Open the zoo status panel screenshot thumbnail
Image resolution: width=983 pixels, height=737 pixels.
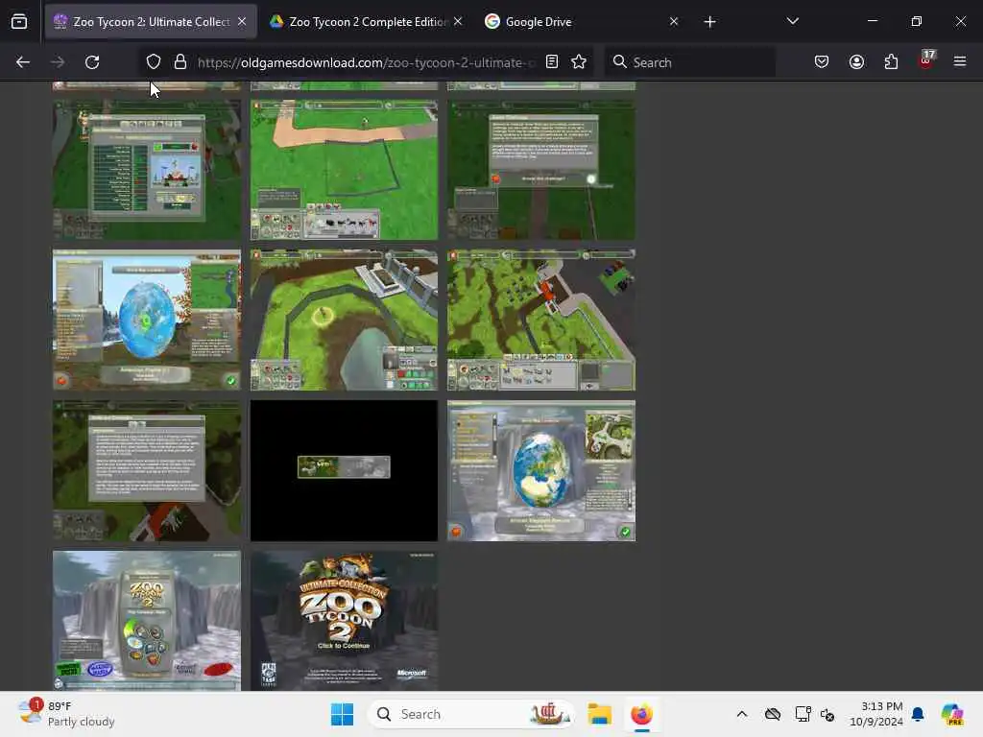tap(147, 170)
